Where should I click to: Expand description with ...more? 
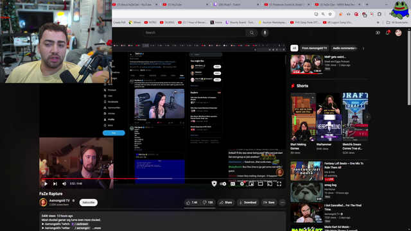(96, 228)
